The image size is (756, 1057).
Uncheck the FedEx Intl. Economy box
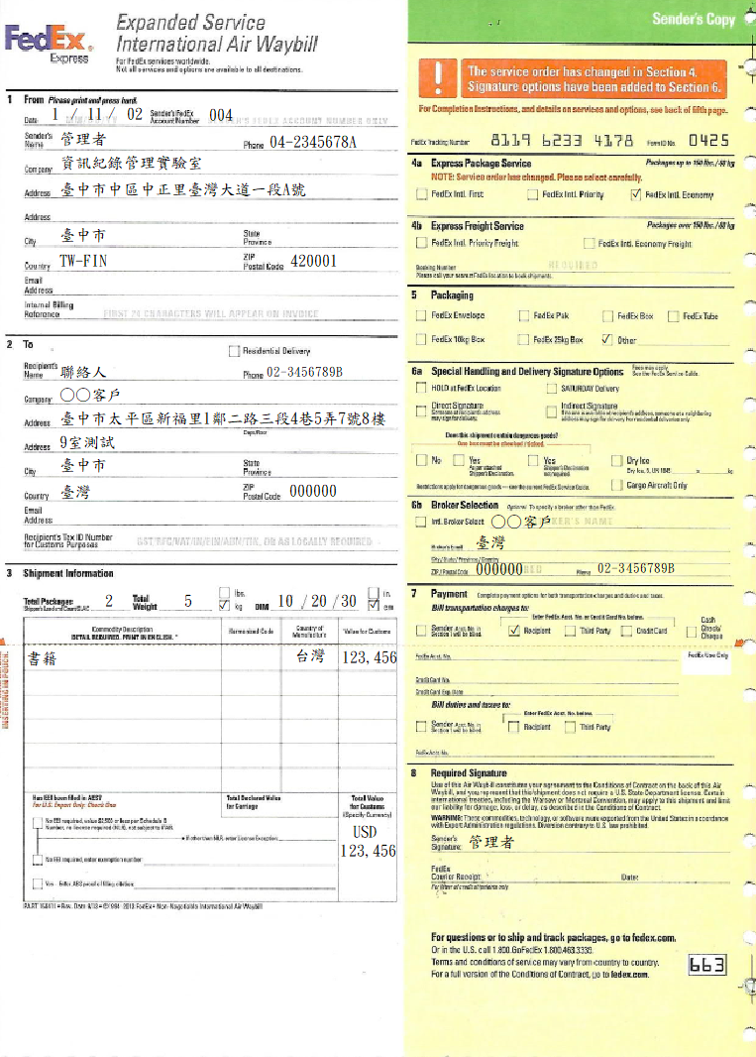[x=635, y=194]
